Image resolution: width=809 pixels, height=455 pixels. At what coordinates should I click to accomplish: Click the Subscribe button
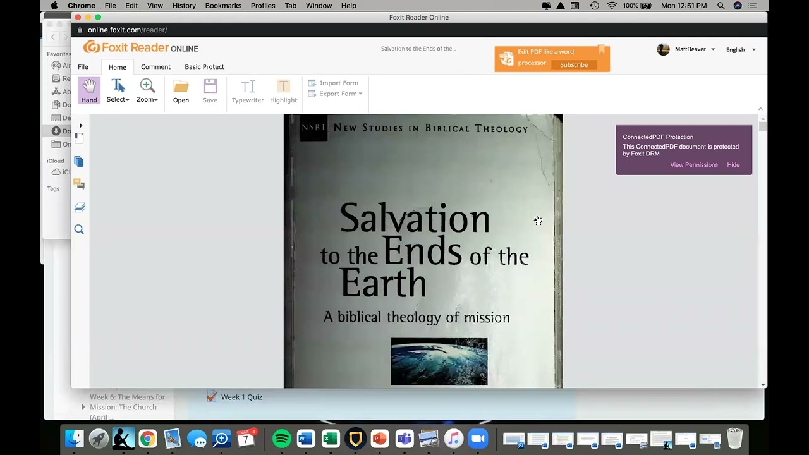[x=574, y=64]
